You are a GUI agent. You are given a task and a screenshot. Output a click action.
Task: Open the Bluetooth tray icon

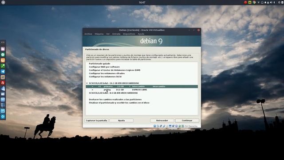[x=274, y=2]
